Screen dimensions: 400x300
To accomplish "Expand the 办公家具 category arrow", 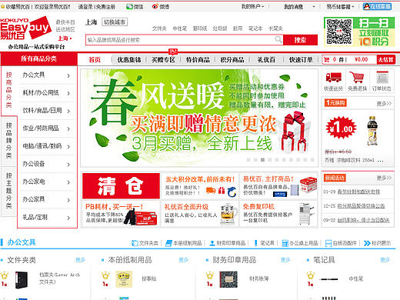I will coord(68,200).
